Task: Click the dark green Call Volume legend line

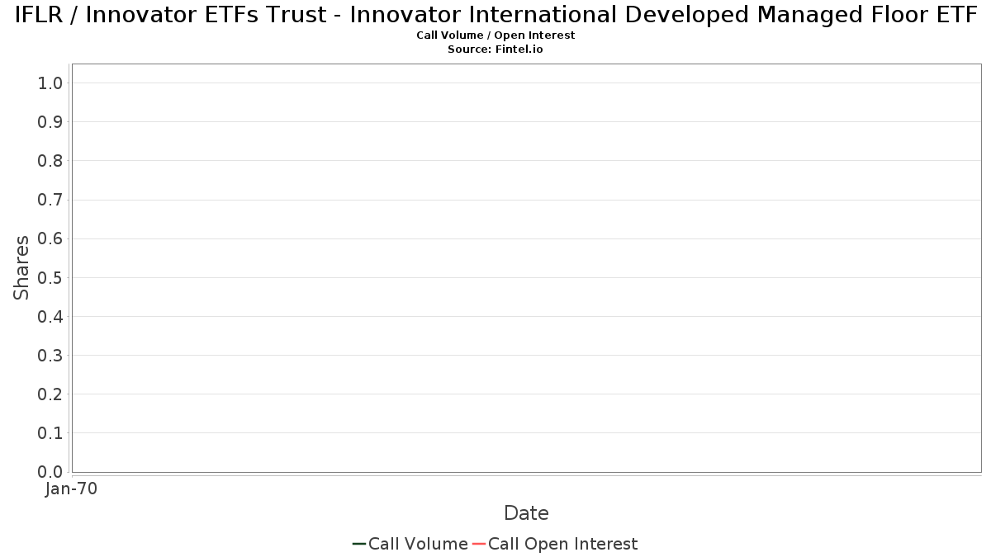Action: click(359, 544)
